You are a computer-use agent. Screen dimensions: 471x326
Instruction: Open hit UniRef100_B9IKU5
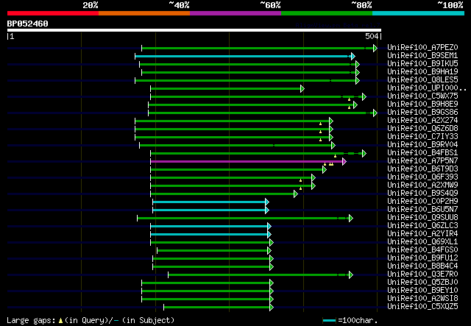(422, 64)
